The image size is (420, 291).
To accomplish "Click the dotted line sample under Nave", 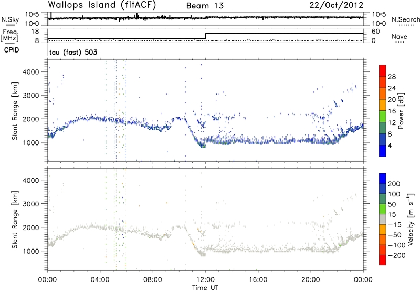I will 400,43.
